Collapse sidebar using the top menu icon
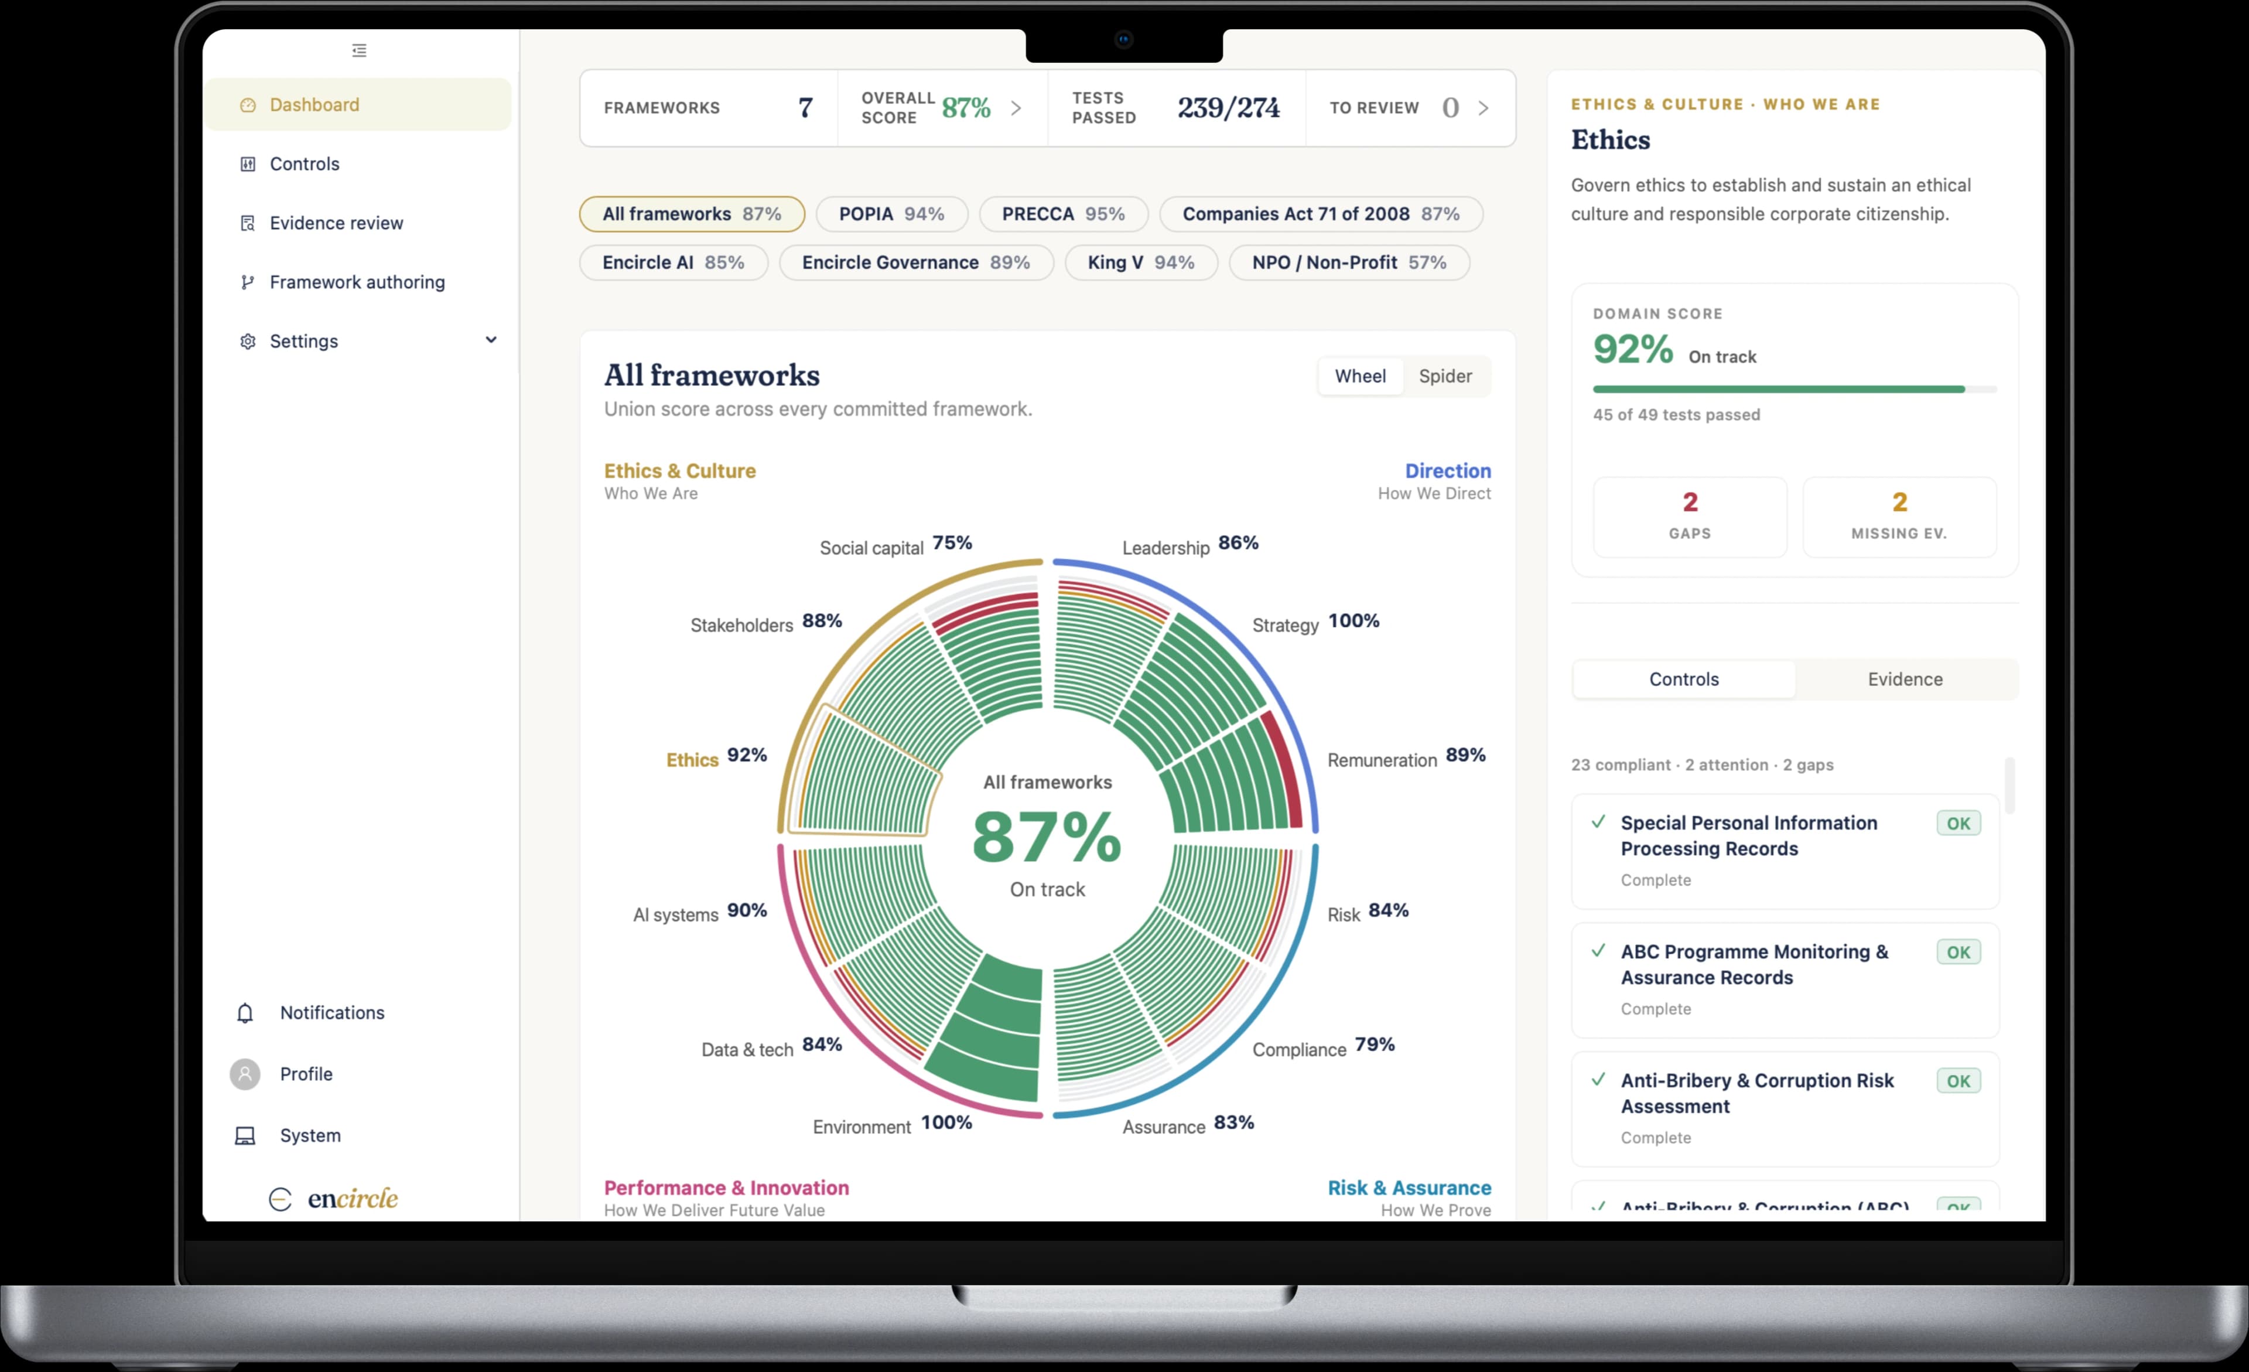 tap(360, 50)
